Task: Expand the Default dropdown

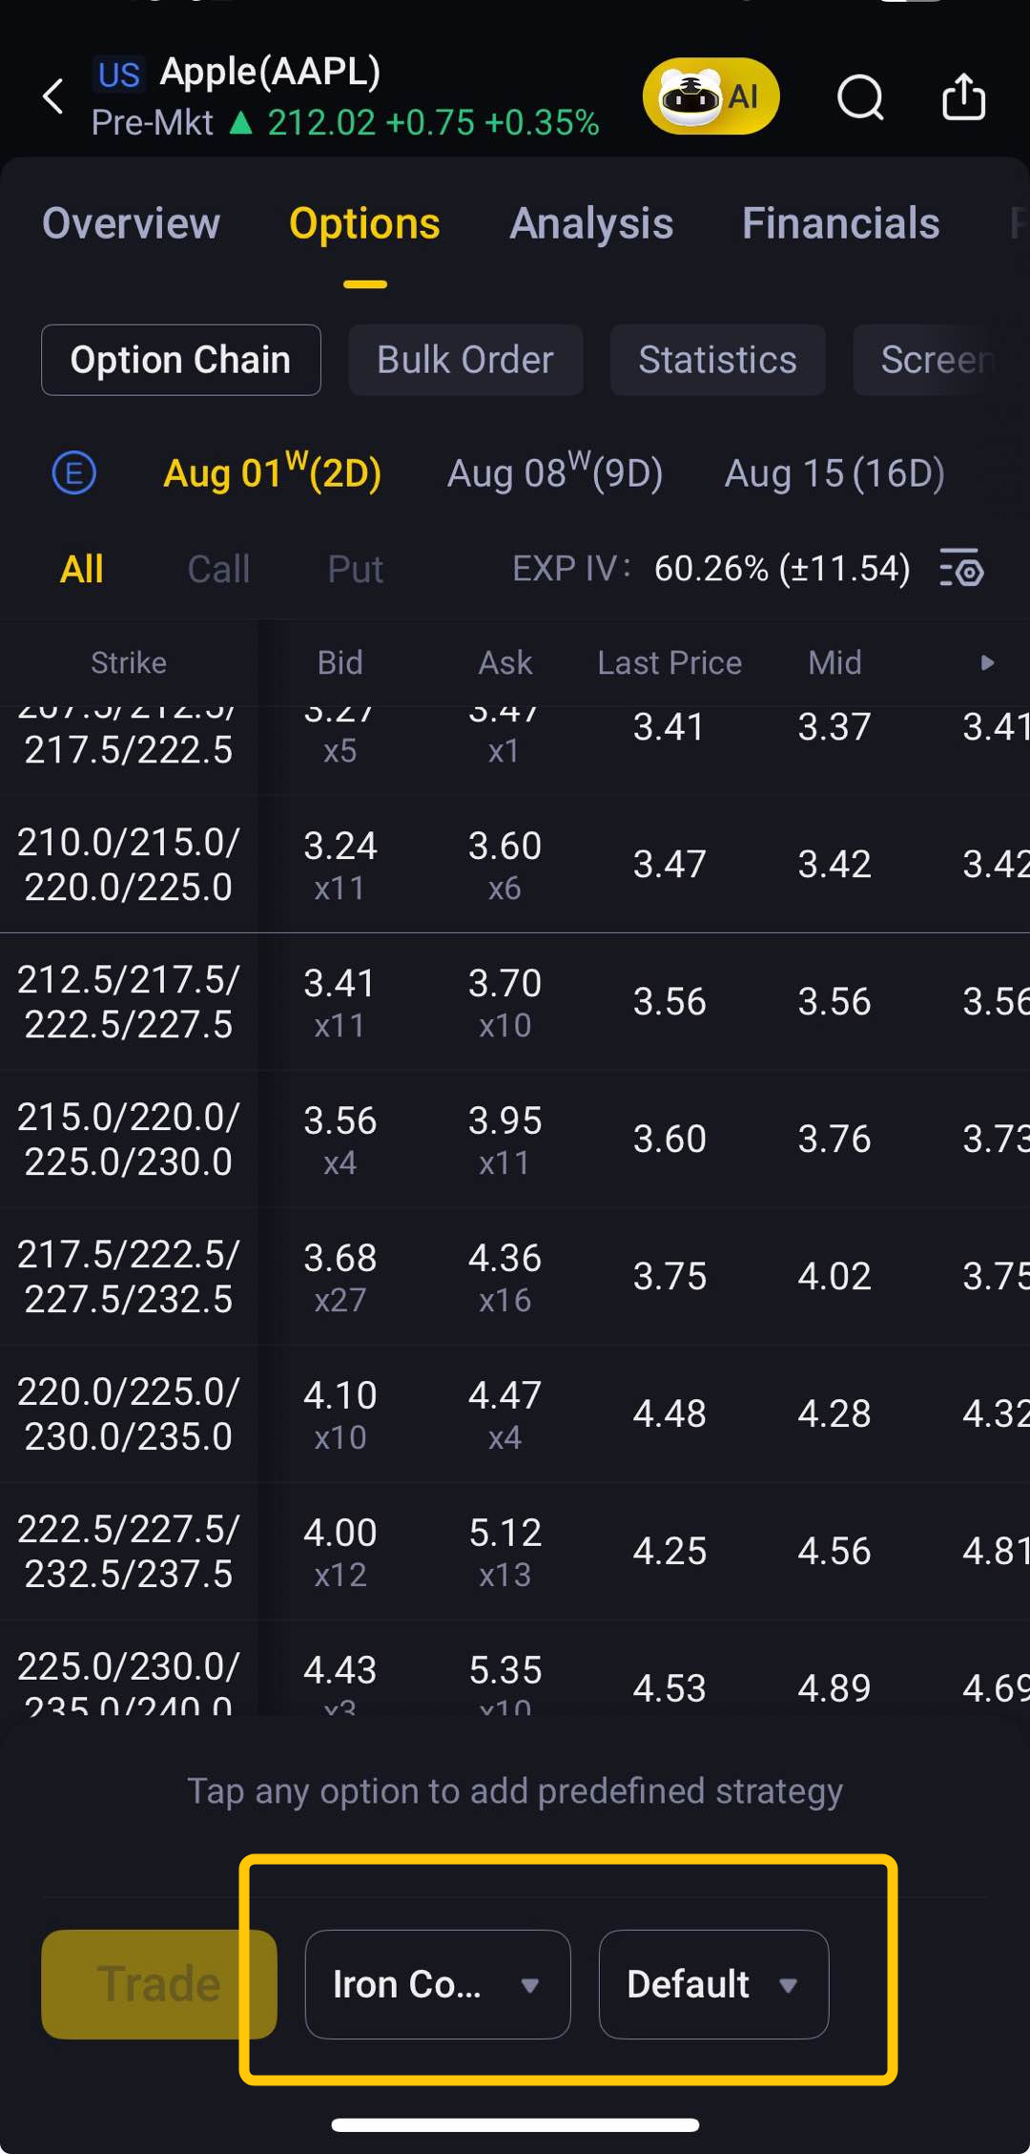Action: coord(713,1984)
